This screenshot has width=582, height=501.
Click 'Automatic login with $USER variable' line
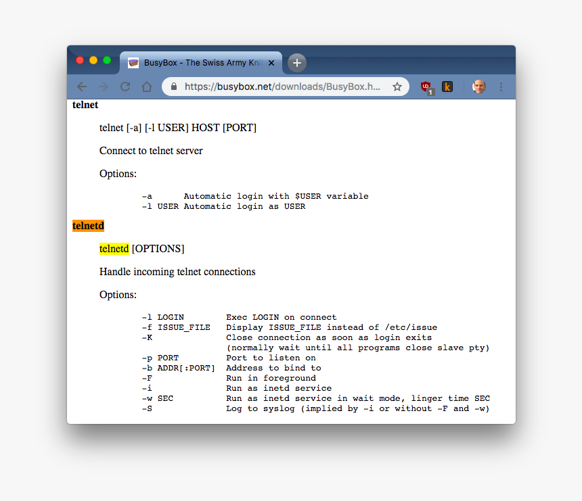click(x=276, y=196)
